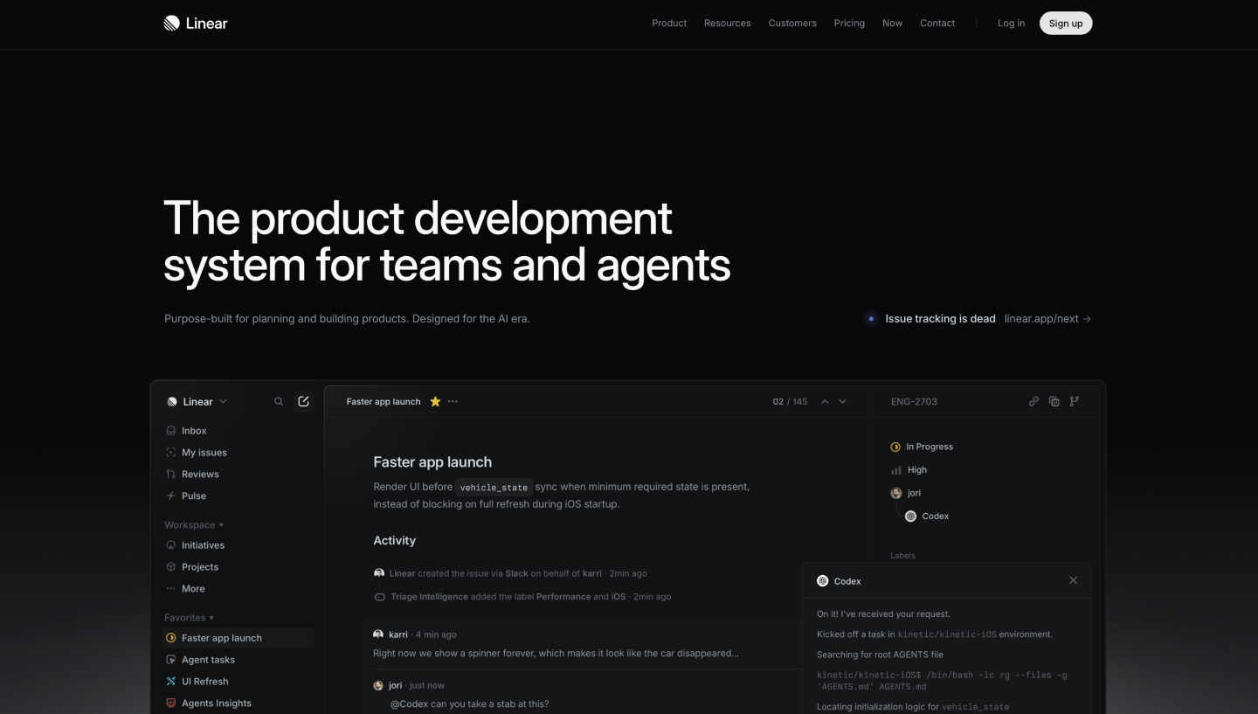Click the 02 / 145 issue counter
The height and width of the screenshot is (714, 1258).
click(x=790, y=402)
